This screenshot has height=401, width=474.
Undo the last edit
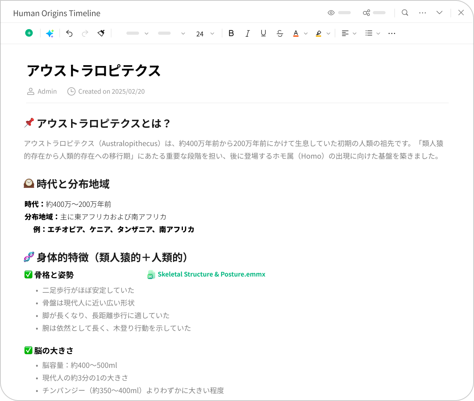tap(70, 34)
